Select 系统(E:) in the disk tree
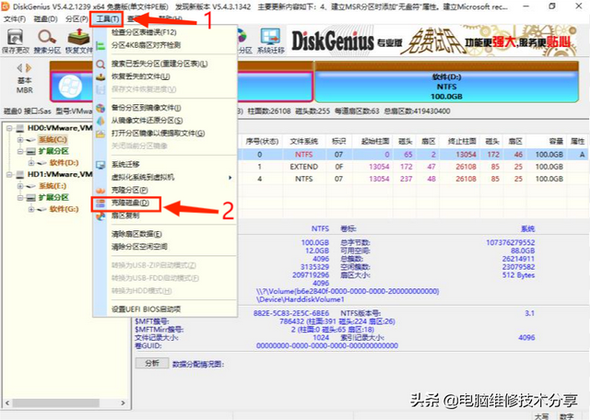 click(53, 186)
